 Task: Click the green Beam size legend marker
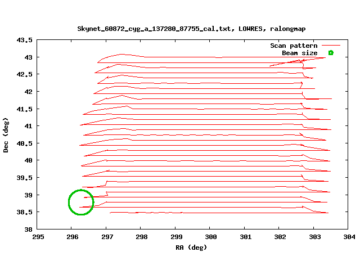pos(331,53)
